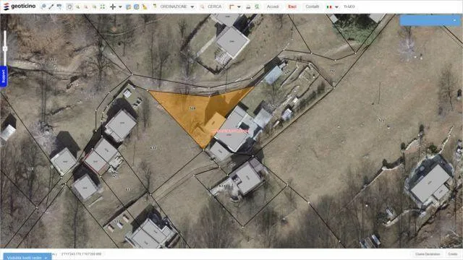This screenshot has height=260, width=463.
Task: Open the map tooltip tool icon
Action: 59,6
